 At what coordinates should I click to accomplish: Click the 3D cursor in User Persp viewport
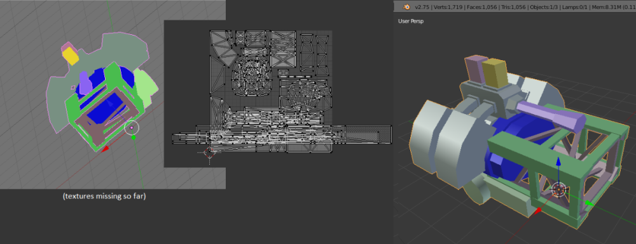coord(558,189)
